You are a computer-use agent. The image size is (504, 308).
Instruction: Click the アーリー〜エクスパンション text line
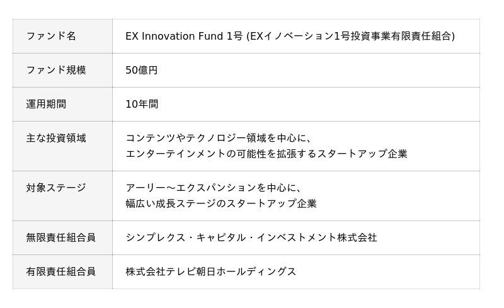(213, 188)
